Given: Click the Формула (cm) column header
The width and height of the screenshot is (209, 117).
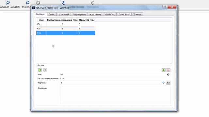Looking at the screenshot, I should [x=87, y=20].
